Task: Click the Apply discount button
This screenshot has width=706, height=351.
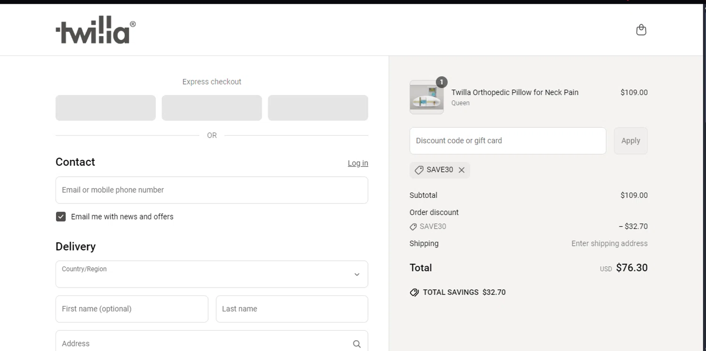Action: click(x=631, y=140)
